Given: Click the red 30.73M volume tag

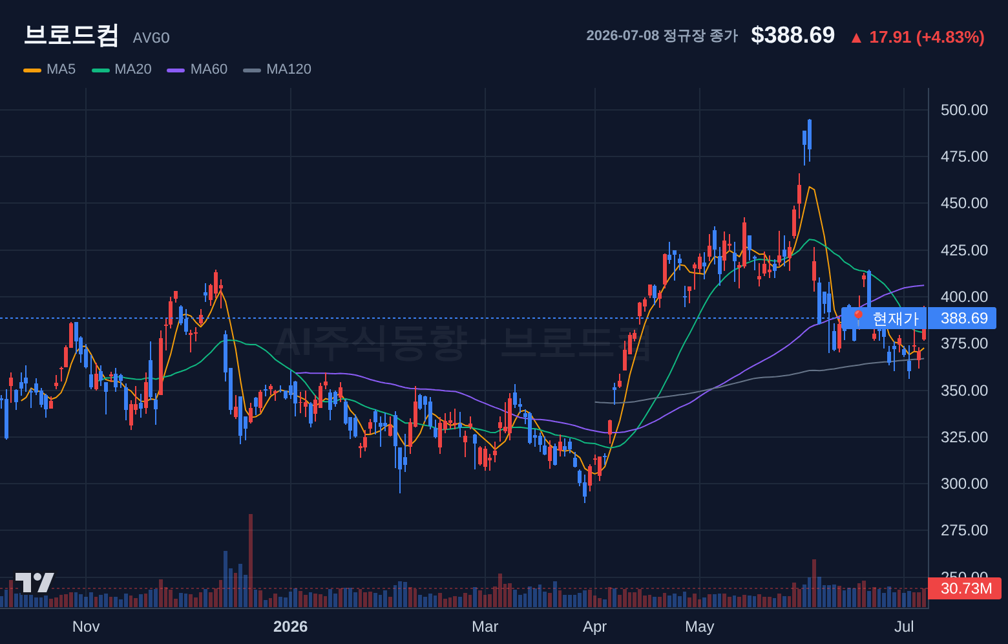Looking at the screenshot, I should [965, 588].
